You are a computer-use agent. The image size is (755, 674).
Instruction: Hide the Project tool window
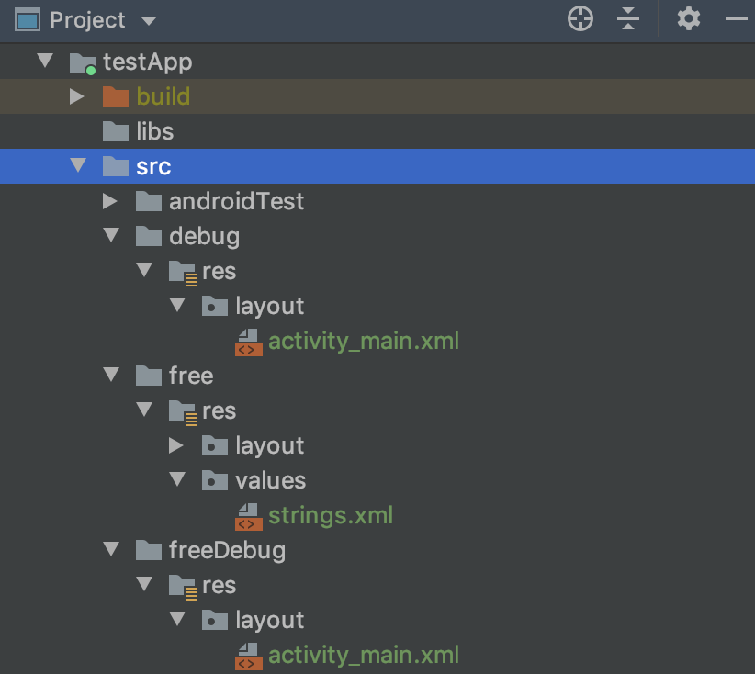(737, 19)
